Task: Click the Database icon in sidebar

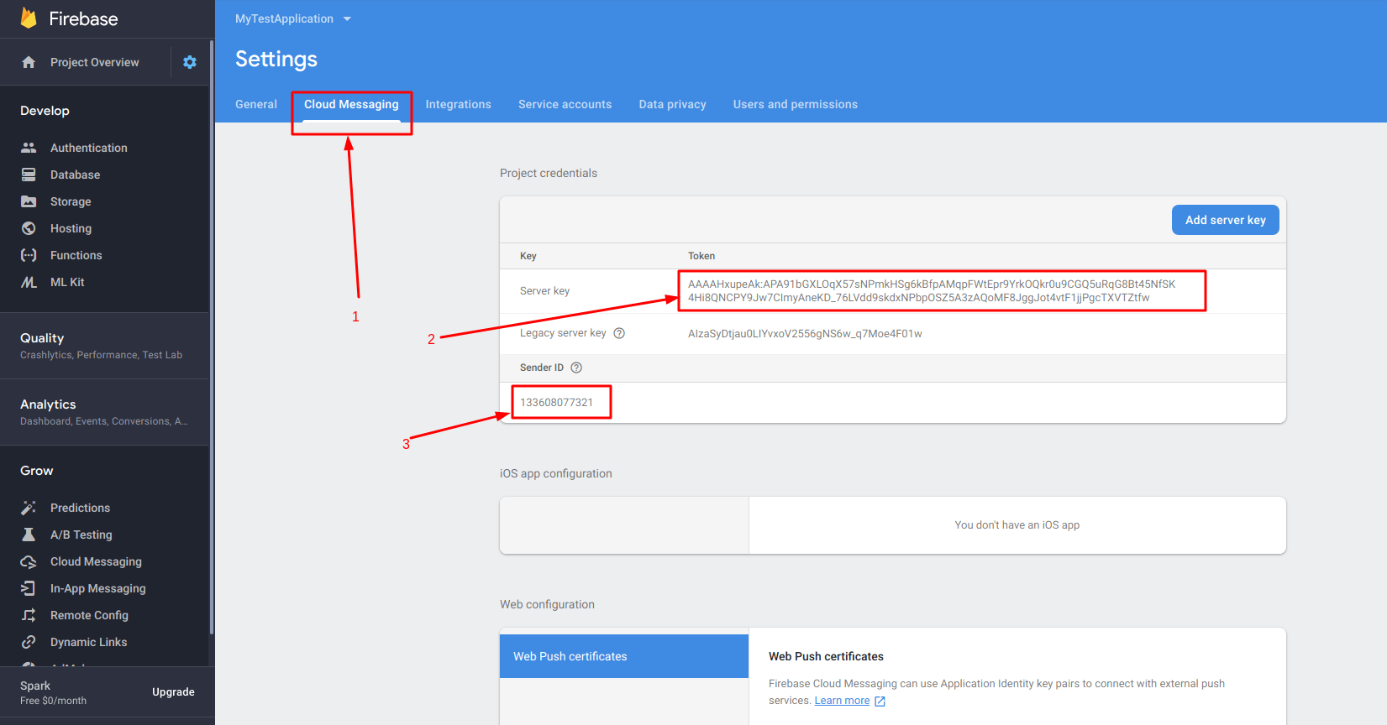Action: pos(29,175)
